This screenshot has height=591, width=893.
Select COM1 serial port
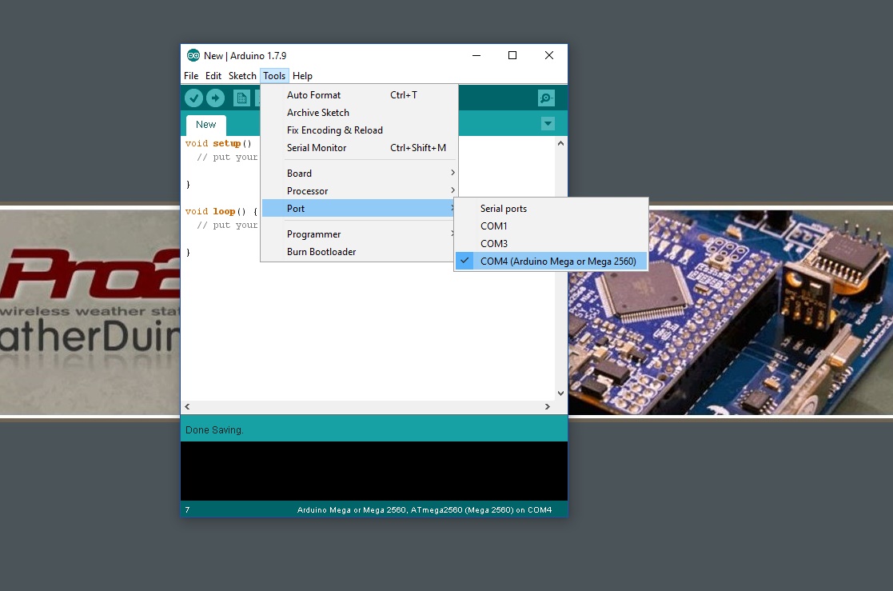493,226
